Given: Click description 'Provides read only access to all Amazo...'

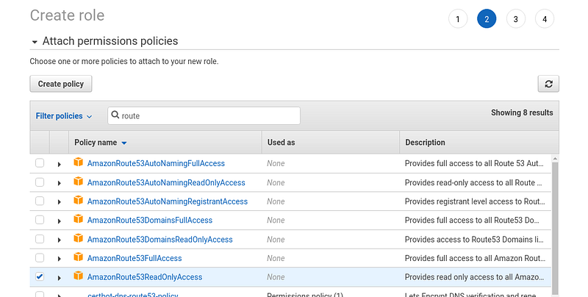Looking at the screenshot, I should tap(474, 277).
